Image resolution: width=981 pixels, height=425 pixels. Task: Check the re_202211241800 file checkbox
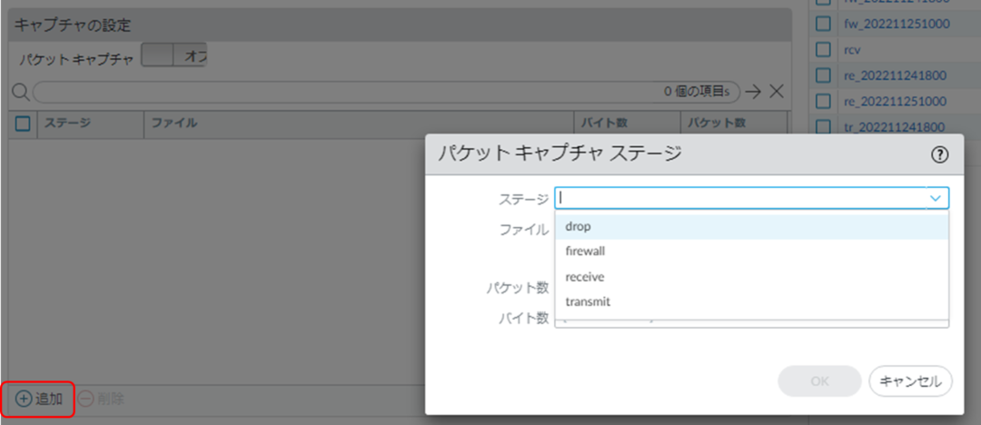click(823, 75)
